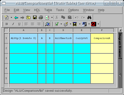Open the Table menu
Image resolution: width=124 pixels, height=95 pixels.
click(48, 10)
